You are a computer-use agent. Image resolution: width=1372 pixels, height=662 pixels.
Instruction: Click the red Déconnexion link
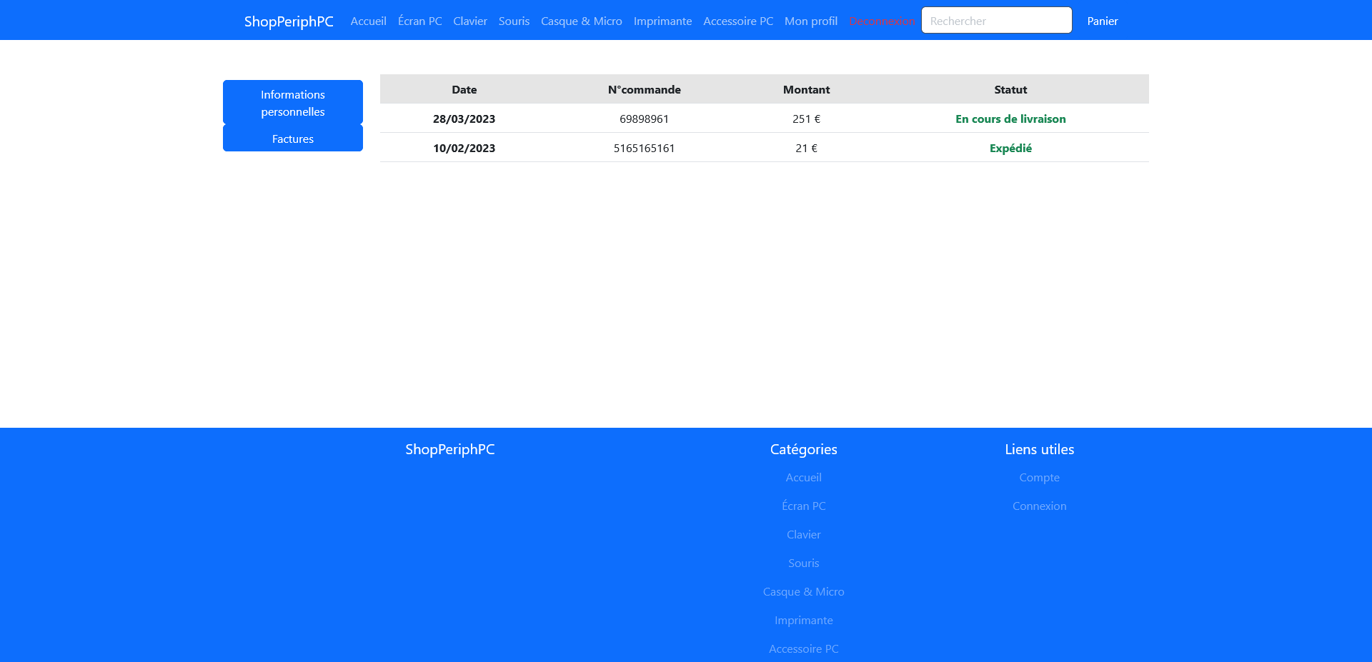(882, 21)
